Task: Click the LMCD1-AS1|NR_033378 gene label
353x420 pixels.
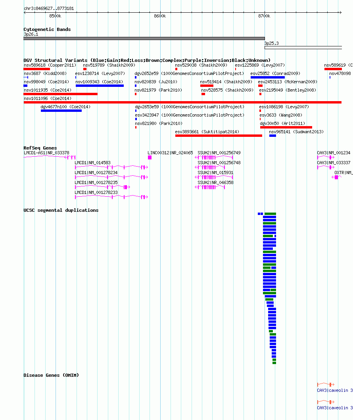Action: tap(46, 153)
